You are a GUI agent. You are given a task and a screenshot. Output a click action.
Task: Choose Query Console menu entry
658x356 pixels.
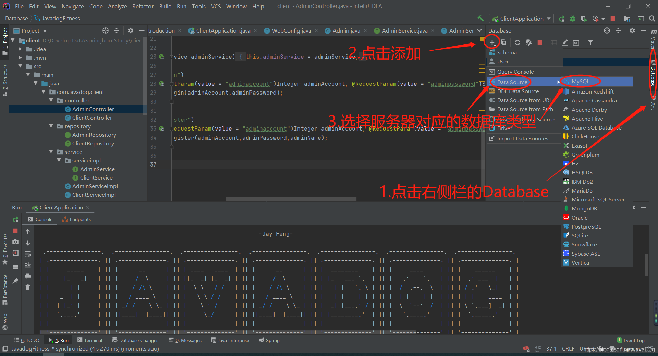(525, 72)
